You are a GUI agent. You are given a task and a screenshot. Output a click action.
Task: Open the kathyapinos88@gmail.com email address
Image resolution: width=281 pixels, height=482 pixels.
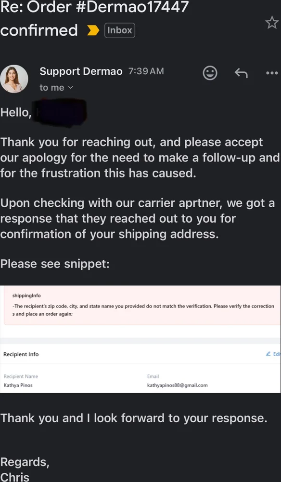tap(178, 385)
